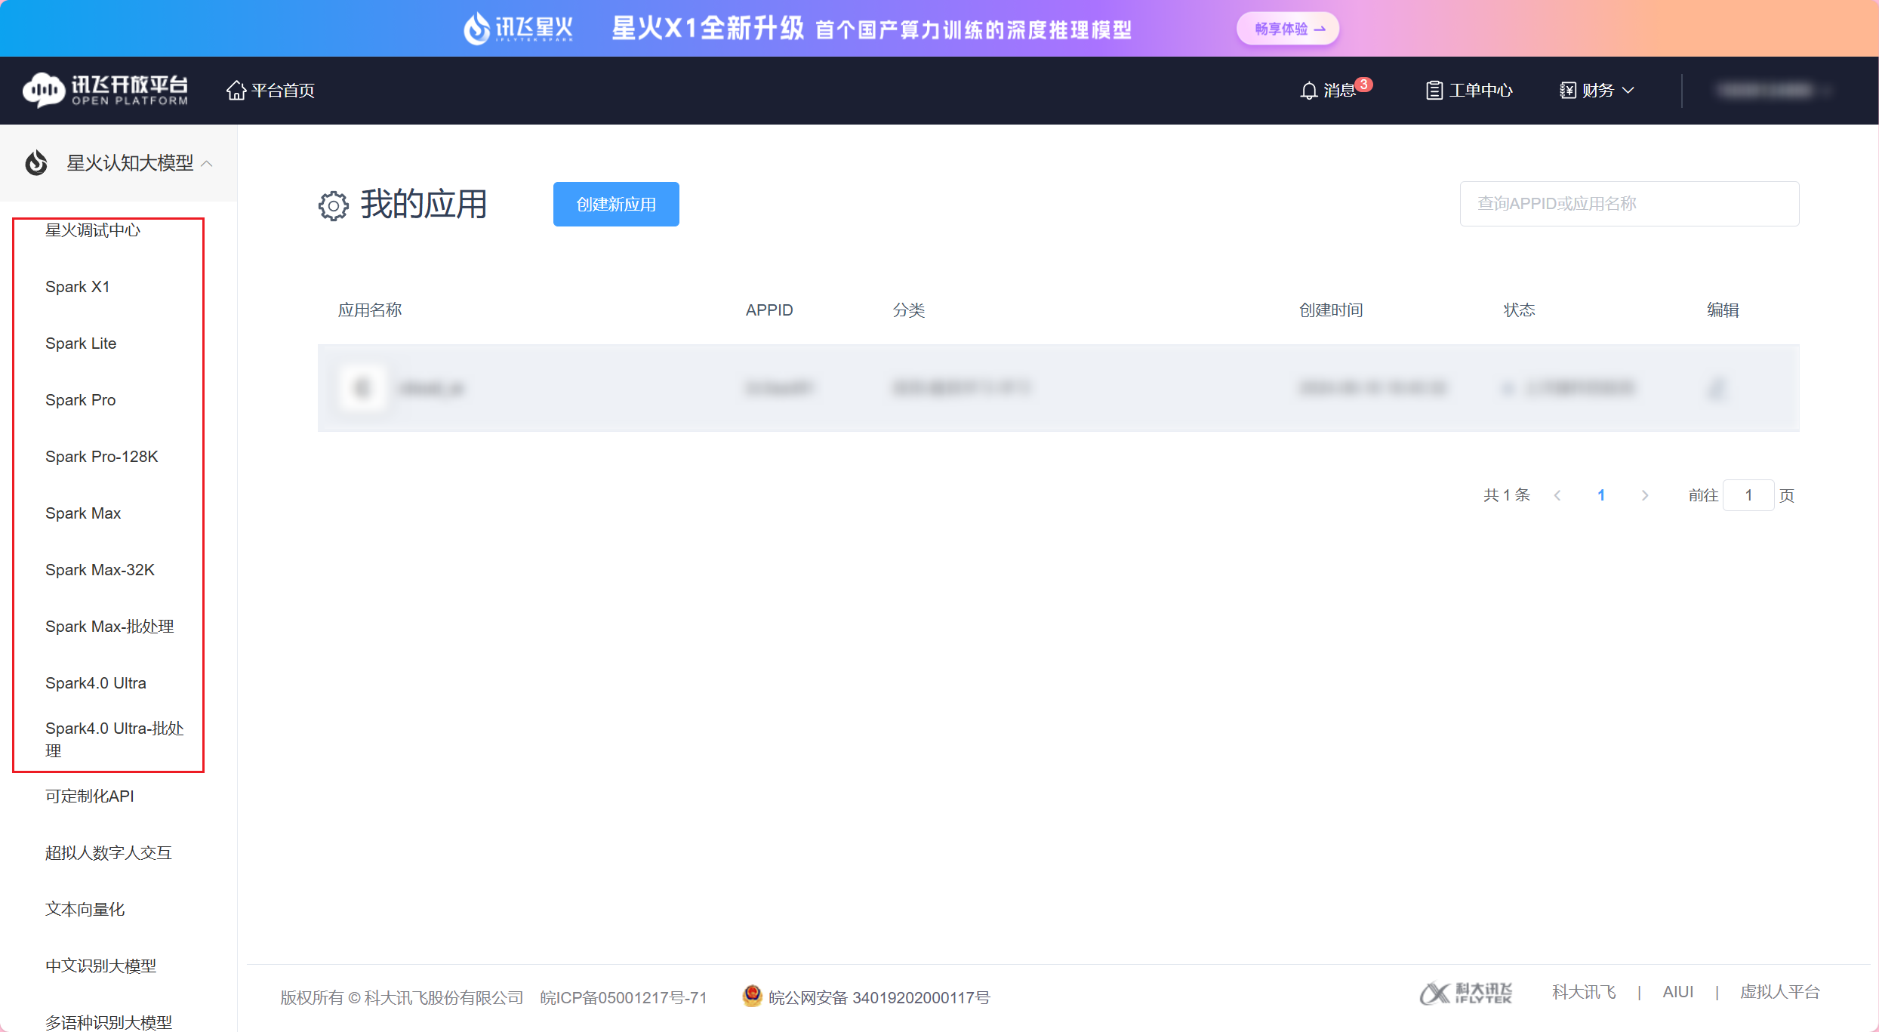The height and width of the screenshot is (1032, 1879).
Task: Click the iFlytek Spark logo in top banner
Action: click(519, 28)
